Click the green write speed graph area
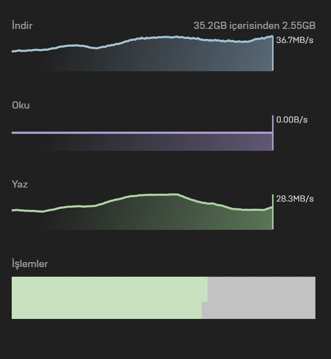Screen dimensions: 331x359 tap(142, 214)
